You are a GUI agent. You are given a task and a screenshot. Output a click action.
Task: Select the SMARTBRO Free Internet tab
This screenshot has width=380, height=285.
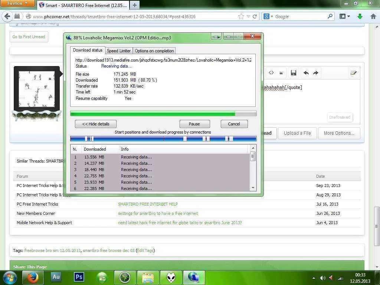click(x=83, y=5)
